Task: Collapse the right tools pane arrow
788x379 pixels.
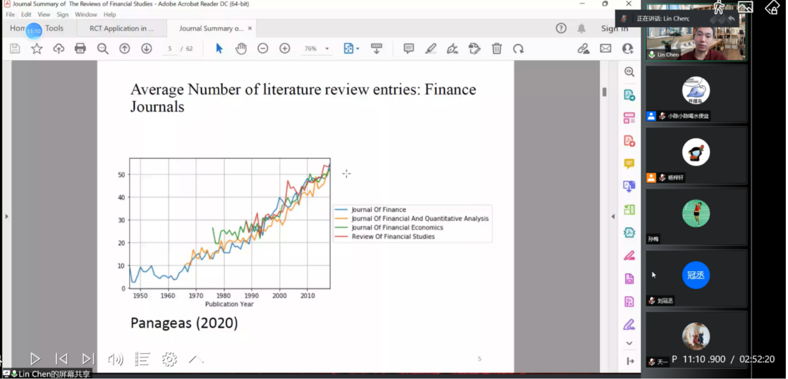Action: tap(613, 216)
